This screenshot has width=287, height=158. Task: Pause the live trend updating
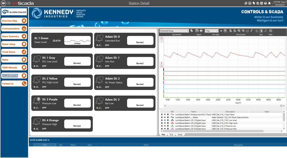click(221, 31)
